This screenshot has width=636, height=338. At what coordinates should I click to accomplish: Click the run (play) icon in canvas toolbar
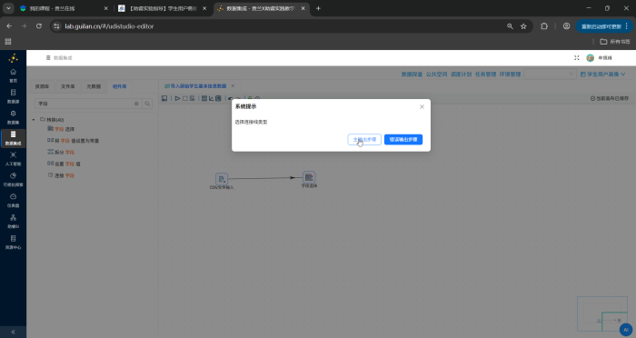click(x=177, y=99)
